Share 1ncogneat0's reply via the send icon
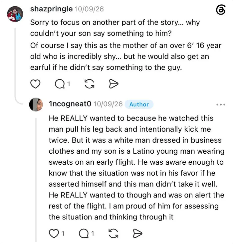Viewport: 233px width, 244px height. 138,233
